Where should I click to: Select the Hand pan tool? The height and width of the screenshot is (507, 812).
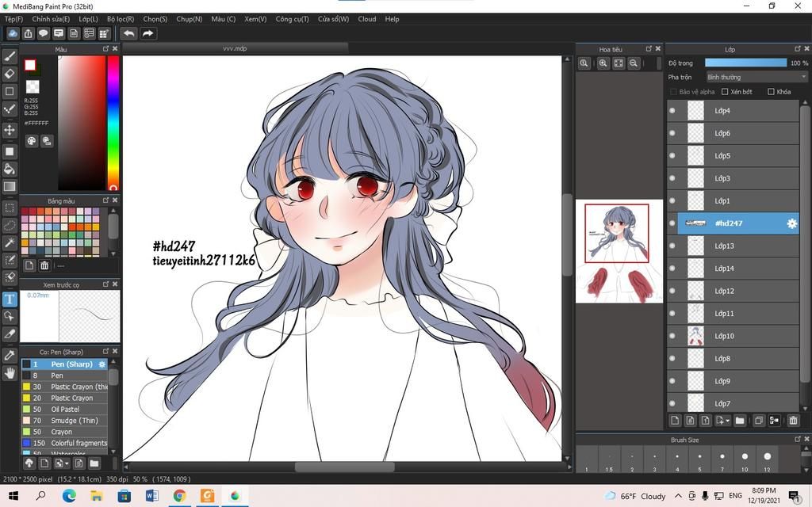(x=10, y=372)
